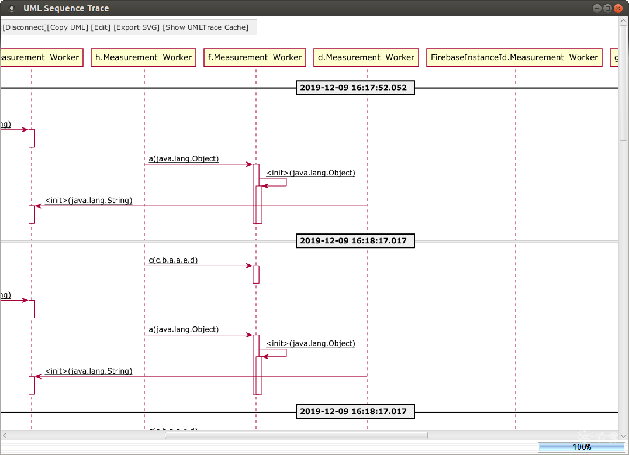Image resolution: width=629 pixels, height=455 pixels.
Task: Click the vertical scrollbar up arrow
Action: coord(623,20)
